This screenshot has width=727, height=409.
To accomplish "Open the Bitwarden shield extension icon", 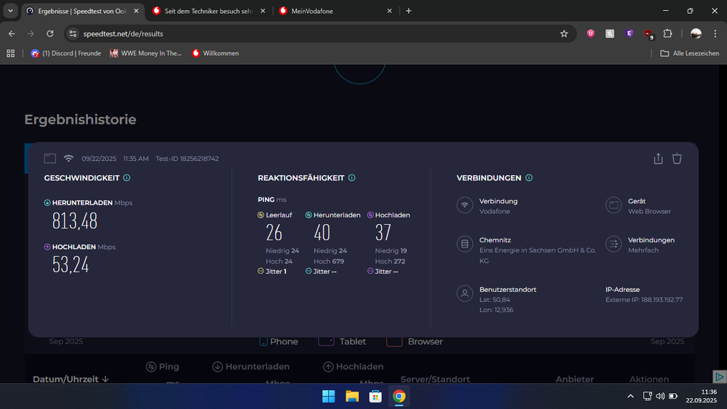I will (x=591, y=33).
